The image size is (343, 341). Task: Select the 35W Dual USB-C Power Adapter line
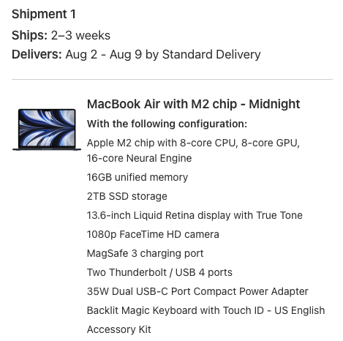pos(197,291)
